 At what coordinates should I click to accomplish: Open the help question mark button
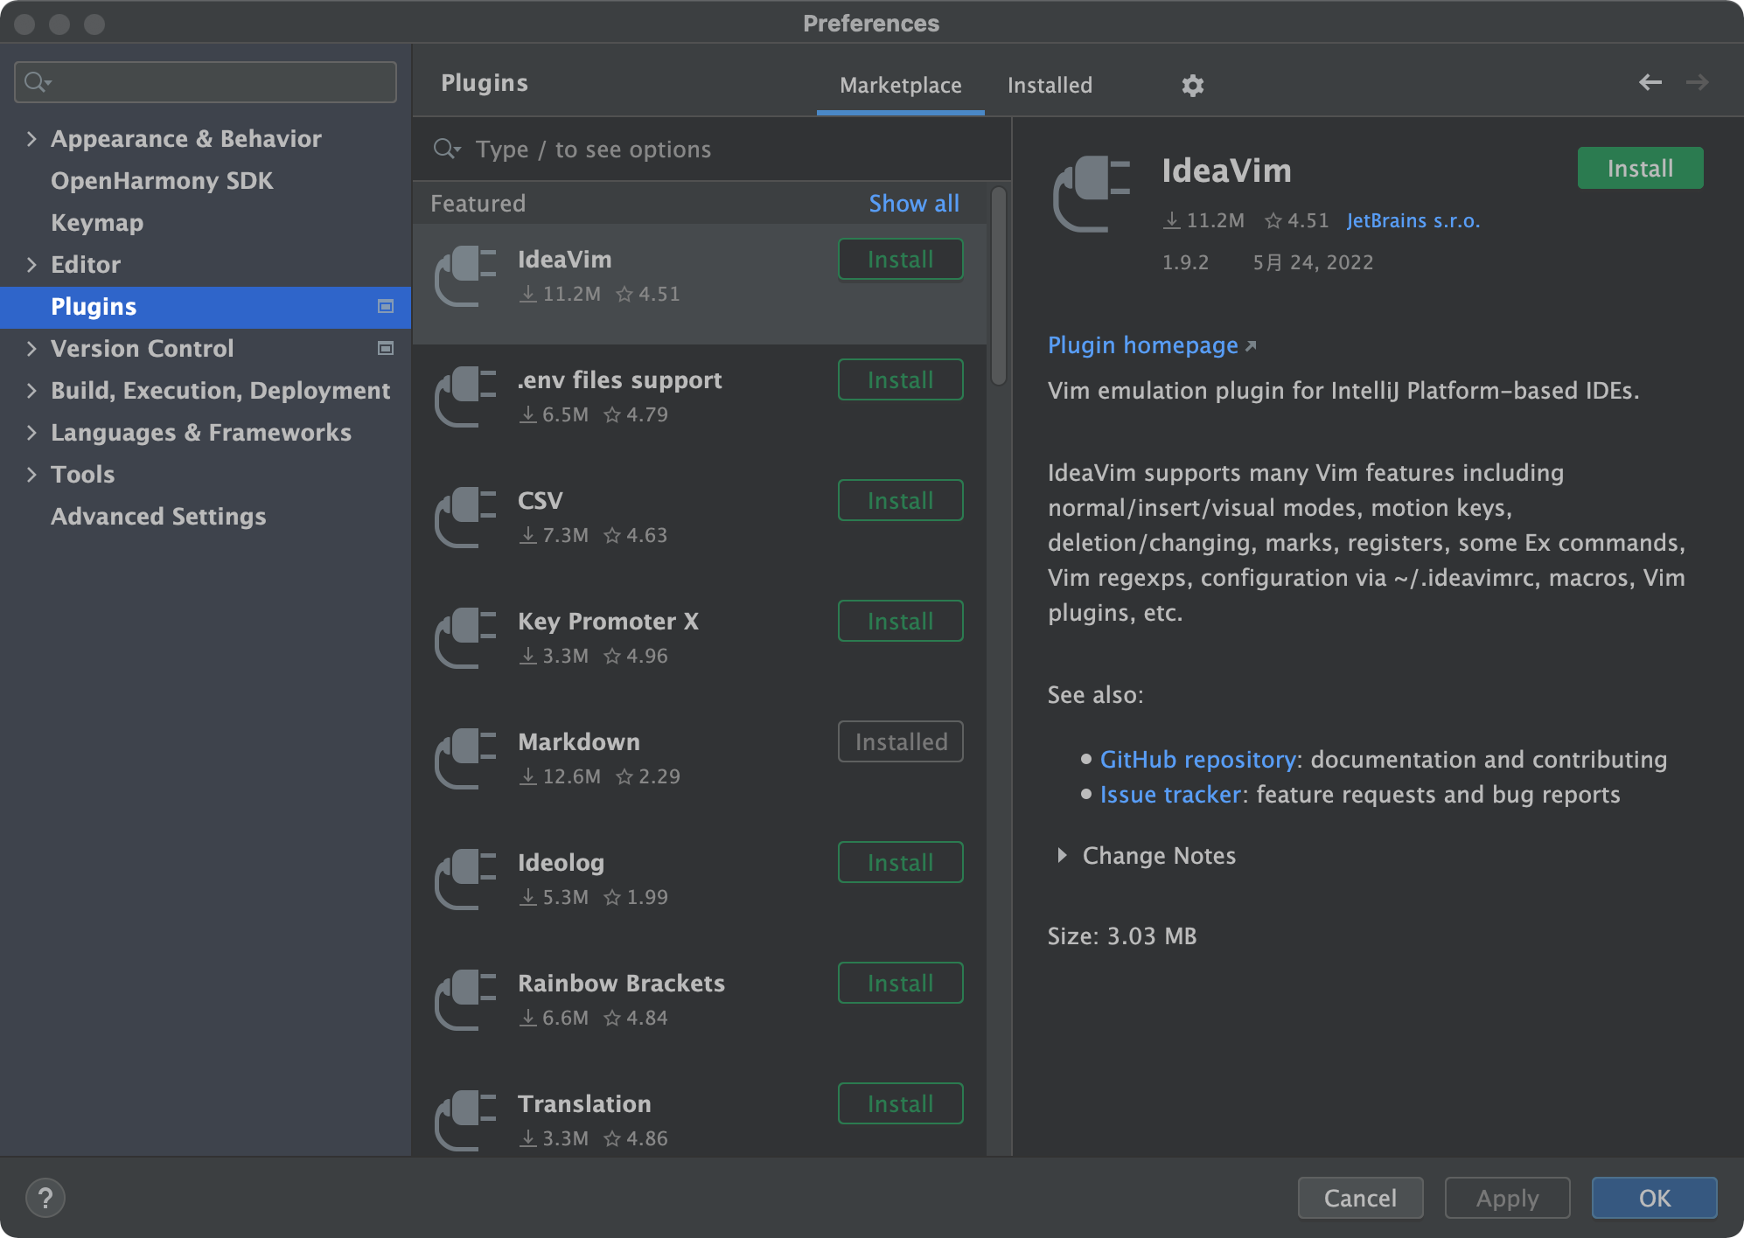tap(45, 1198)
